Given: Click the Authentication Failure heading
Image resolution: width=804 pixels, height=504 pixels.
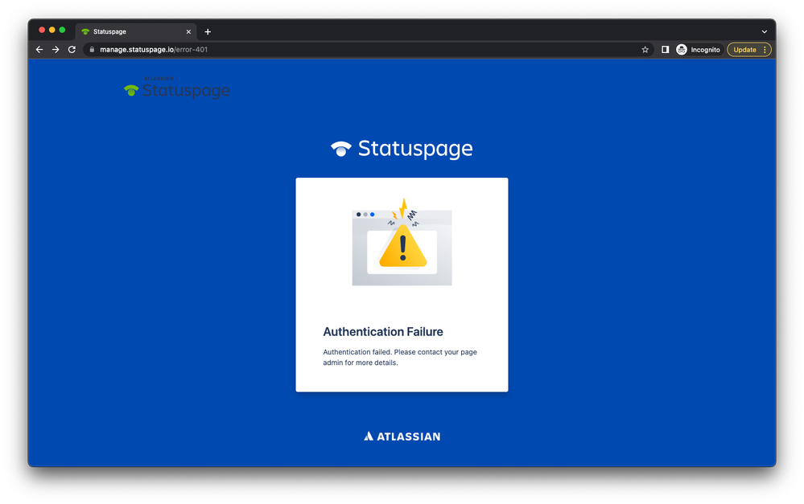Looking at the screenshot, I should point(383,332).
